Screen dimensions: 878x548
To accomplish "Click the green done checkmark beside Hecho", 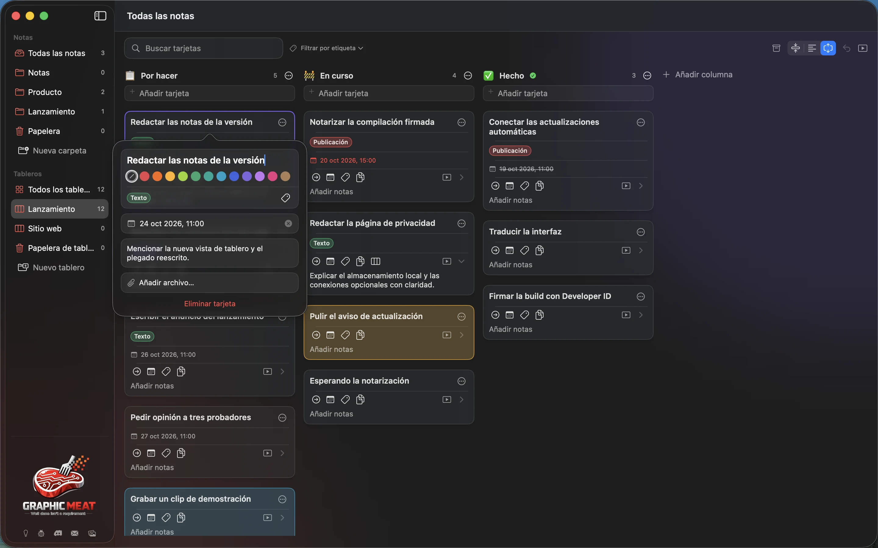I will point(533,76).
